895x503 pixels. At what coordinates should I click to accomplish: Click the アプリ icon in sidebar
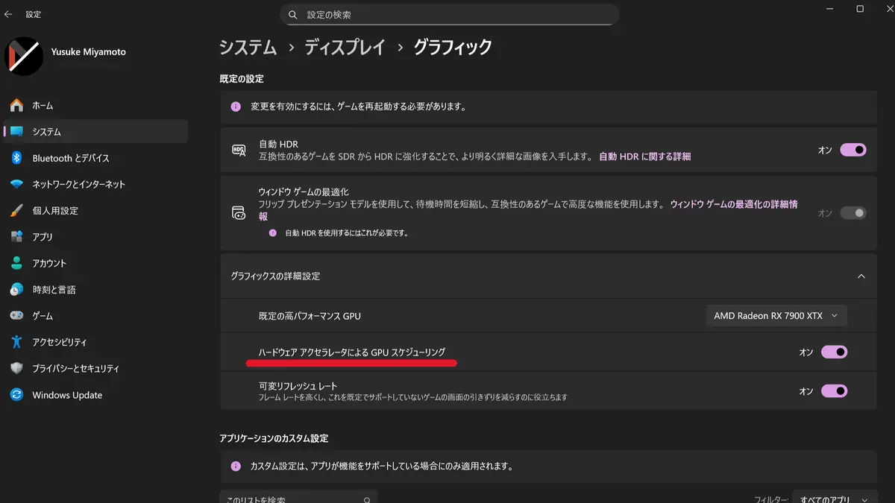click(x=16, y=237)
